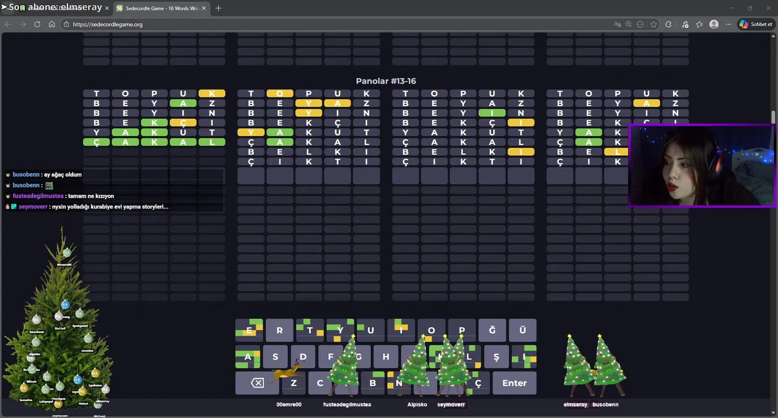Submit the guess with the Enter key
778x418 pixels.
pyautogui.click(x=514, y=383)
